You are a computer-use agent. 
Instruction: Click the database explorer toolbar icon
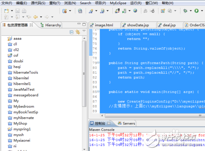click(x=65, y=11)
